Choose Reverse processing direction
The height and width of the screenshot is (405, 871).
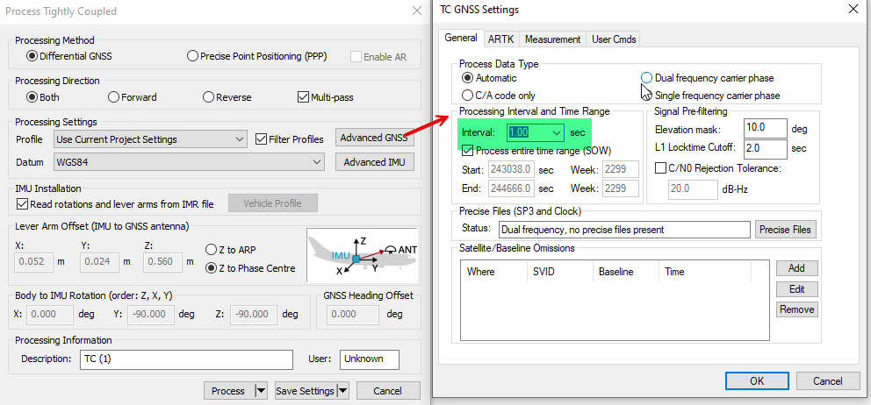227,97
